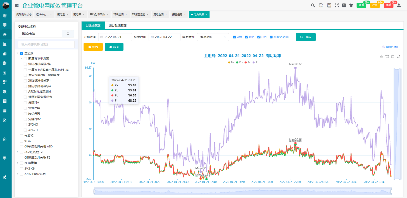
Task: Enter fullscreen using the expand icon
Action: click(x=337, y=5)
